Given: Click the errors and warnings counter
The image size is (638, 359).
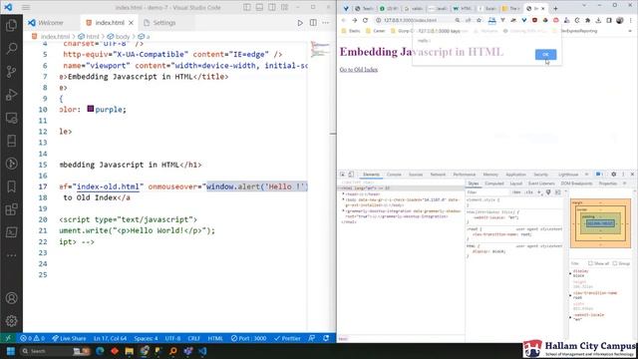Looking at the screenshot, I should click(x=32, y=338).
